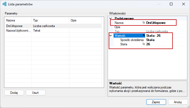Click the Opis property label
190x108 pixels.
[117, 27]
